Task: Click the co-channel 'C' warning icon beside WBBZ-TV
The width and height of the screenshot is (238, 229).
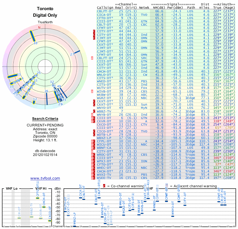Action: pyautogui.click(x=94, y=112)
